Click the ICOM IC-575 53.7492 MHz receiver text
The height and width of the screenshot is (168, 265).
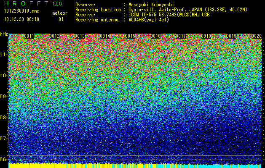(x=169, y=15)
